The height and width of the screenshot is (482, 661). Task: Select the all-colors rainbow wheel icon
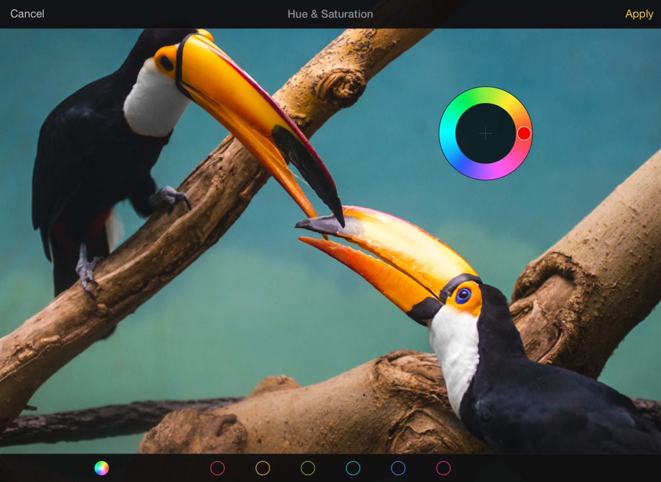coord(102,468)
